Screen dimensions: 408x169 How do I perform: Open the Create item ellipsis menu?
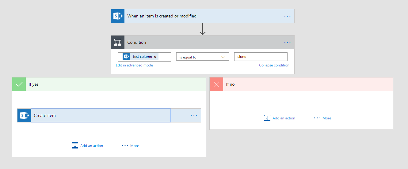tap(194, 116)
